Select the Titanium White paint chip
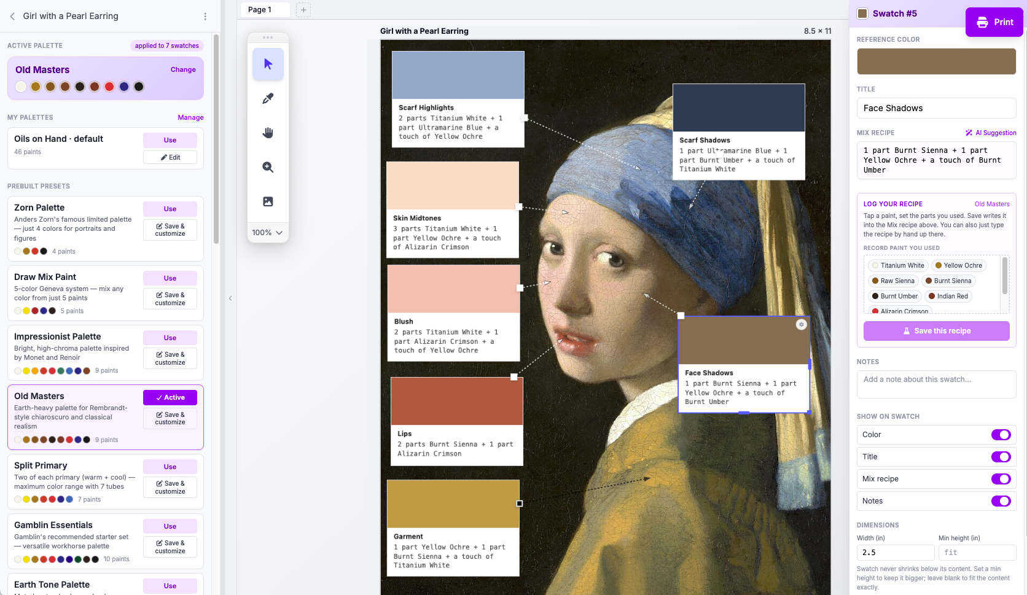 (897, 265)
